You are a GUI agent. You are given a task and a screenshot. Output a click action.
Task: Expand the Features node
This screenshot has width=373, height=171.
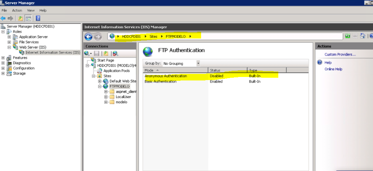(3, 58)
